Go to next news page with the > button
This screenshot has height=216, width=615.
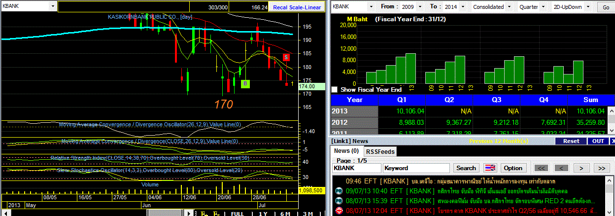(581, 168)
